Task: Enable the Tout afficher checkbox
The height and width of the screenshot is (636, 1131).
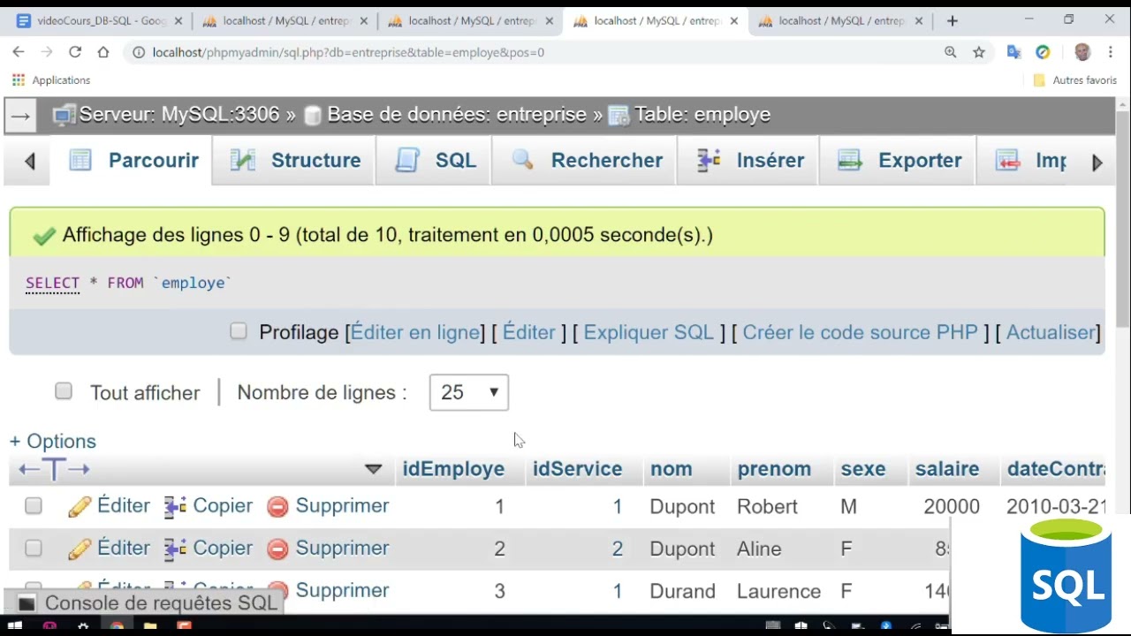Action: point(64,390)
